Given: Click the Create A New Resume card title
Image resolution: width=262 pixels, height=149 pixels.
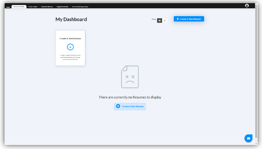Looking at the screenshot, I should tap(70, 38).
